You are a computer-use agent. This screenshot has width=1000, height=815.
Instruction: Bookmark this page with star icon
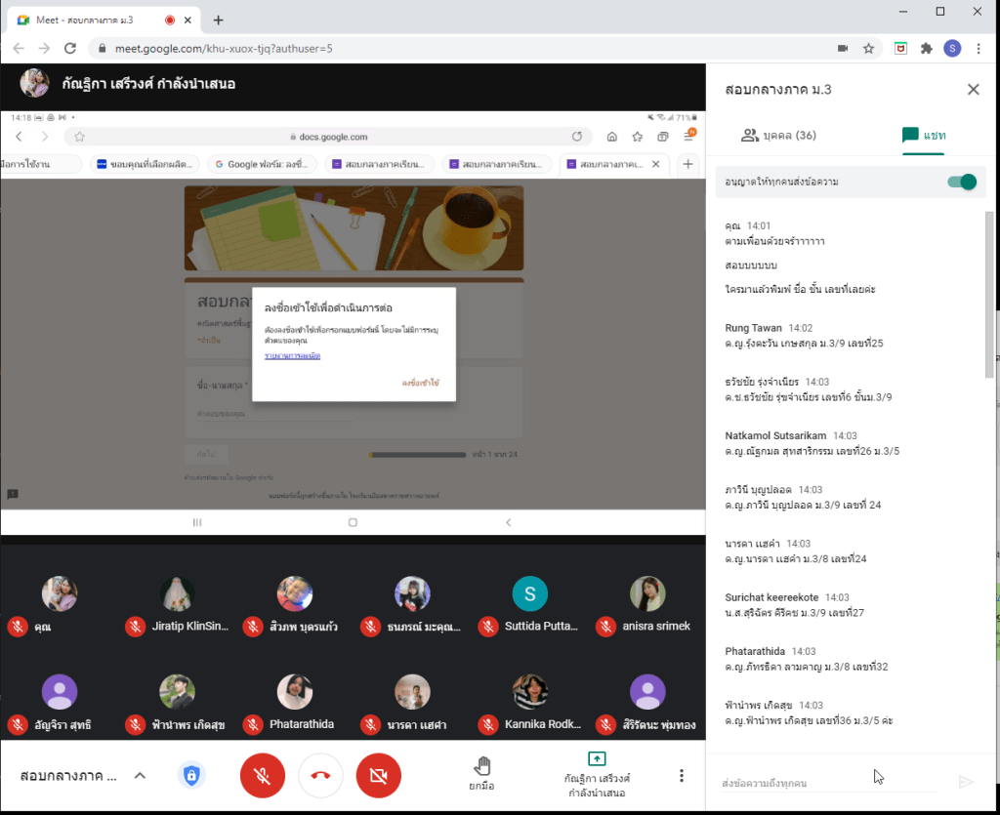868,48
